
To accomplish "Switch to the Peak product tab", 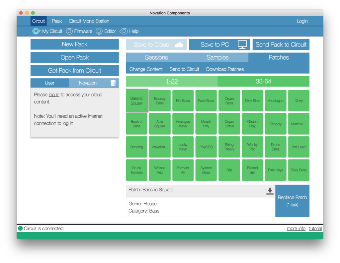I will point(56,21).
